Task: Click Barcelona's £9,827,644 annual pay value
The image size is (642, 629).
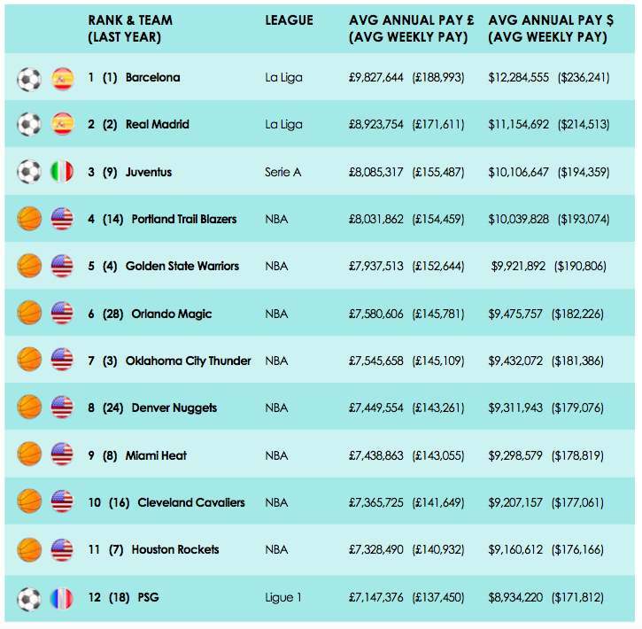Action: click(375, 77)
